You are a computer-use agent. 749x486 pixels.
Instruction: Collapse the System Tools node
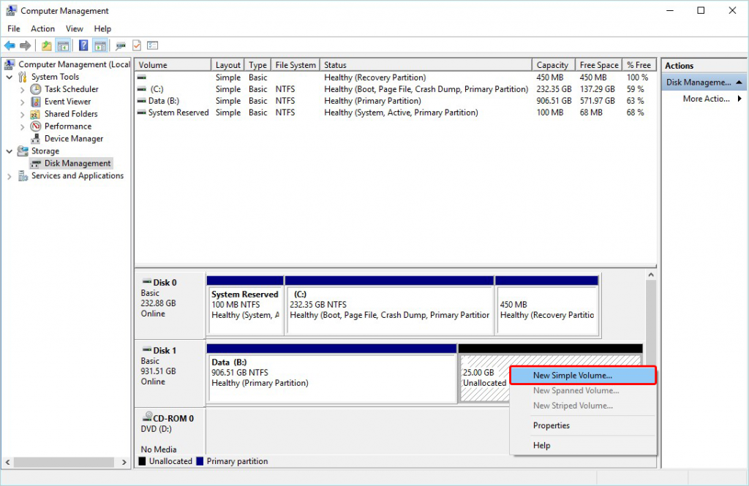tap(9, 76)
